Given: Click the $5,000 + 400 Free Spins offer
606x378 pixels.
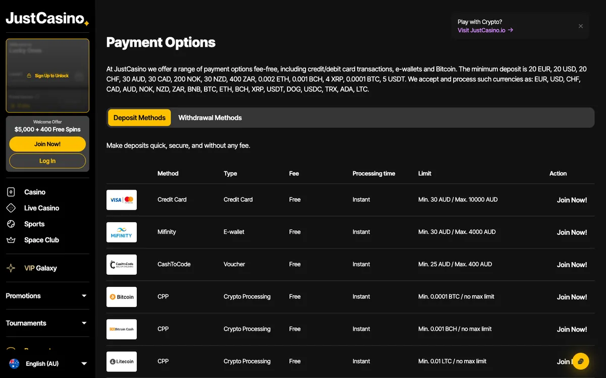Looking at the screenshot, I should coord(47,130).
